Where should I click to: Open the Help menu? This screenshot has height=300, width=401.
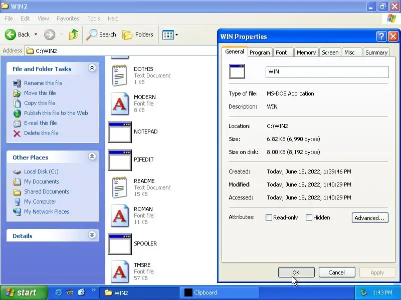(113, 18)
